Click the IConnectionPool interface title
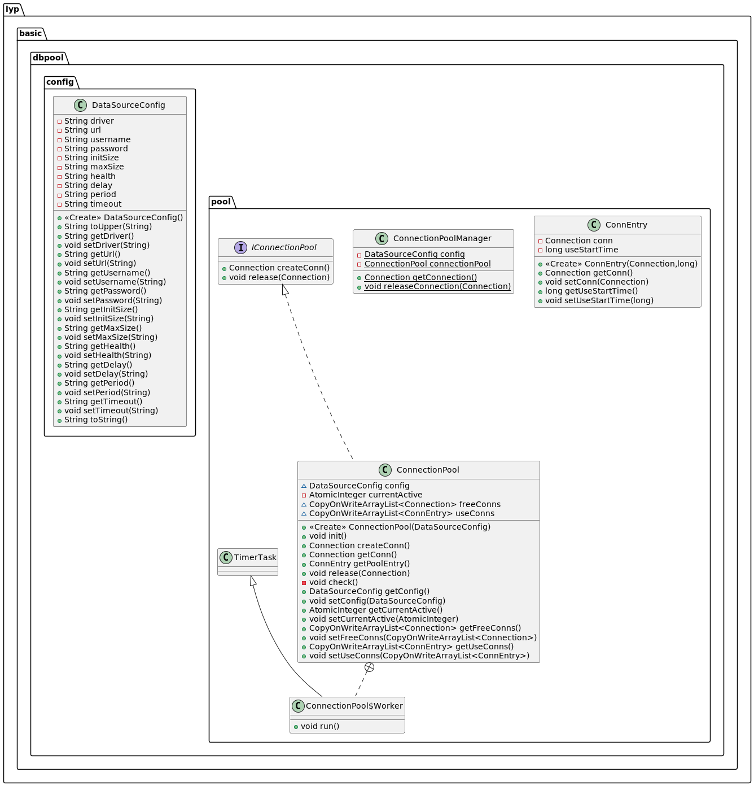Screen dimensions: 754x786 (284, 247)
